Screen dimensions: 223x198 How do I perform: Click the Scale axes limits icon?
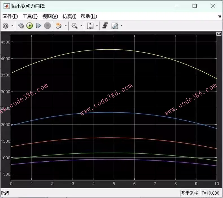click(90, 26)
